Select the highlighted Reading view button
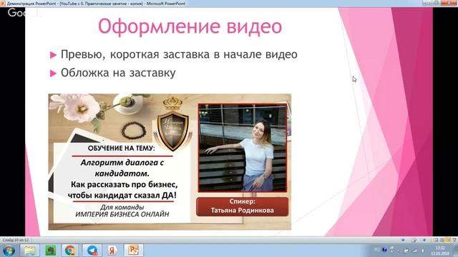The image size is (458, 257). pos(449,240)
